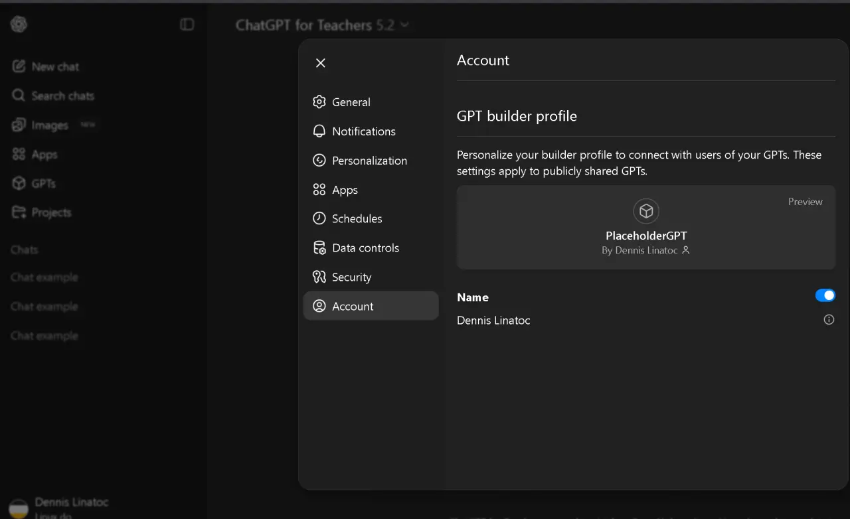Click the Data controls database icon
Image resolution: width=850 pixels, height=519 pixels.
coord(319,248)
